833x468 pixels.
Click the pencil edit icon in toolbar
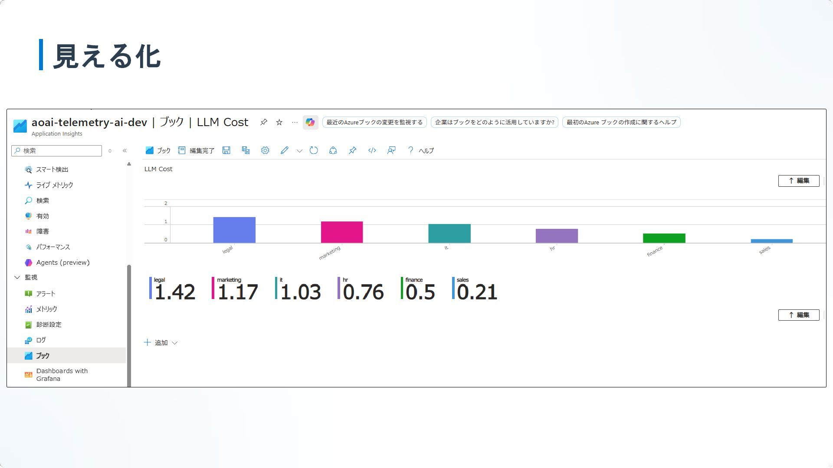[x=284, y=150]
